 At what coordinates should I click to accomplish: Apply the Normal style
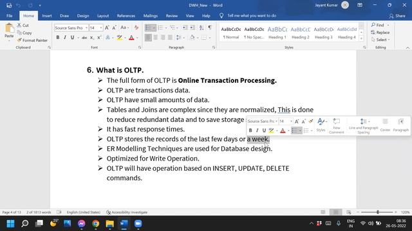click(231, 33)
